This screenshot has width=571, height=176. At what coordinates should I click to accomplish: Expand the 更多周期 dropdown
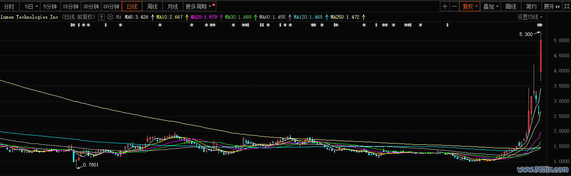pyautogui.click(x=199, y=7)
